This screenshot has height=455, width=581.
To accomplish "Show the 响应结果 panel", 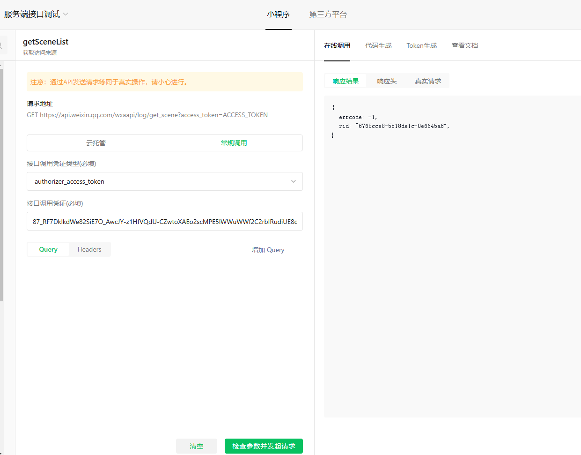I will pyautogui.click(x=346, y=81).
